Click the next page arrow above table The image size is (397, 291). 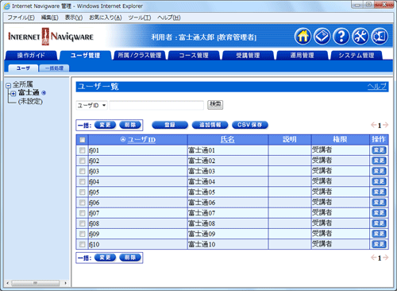(x=386, y=125)
